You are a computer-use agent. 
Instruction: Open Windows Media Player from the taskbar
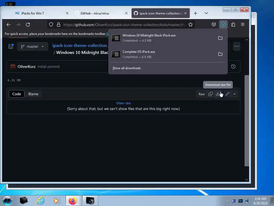pyautogui.click(x=57, y=201)
